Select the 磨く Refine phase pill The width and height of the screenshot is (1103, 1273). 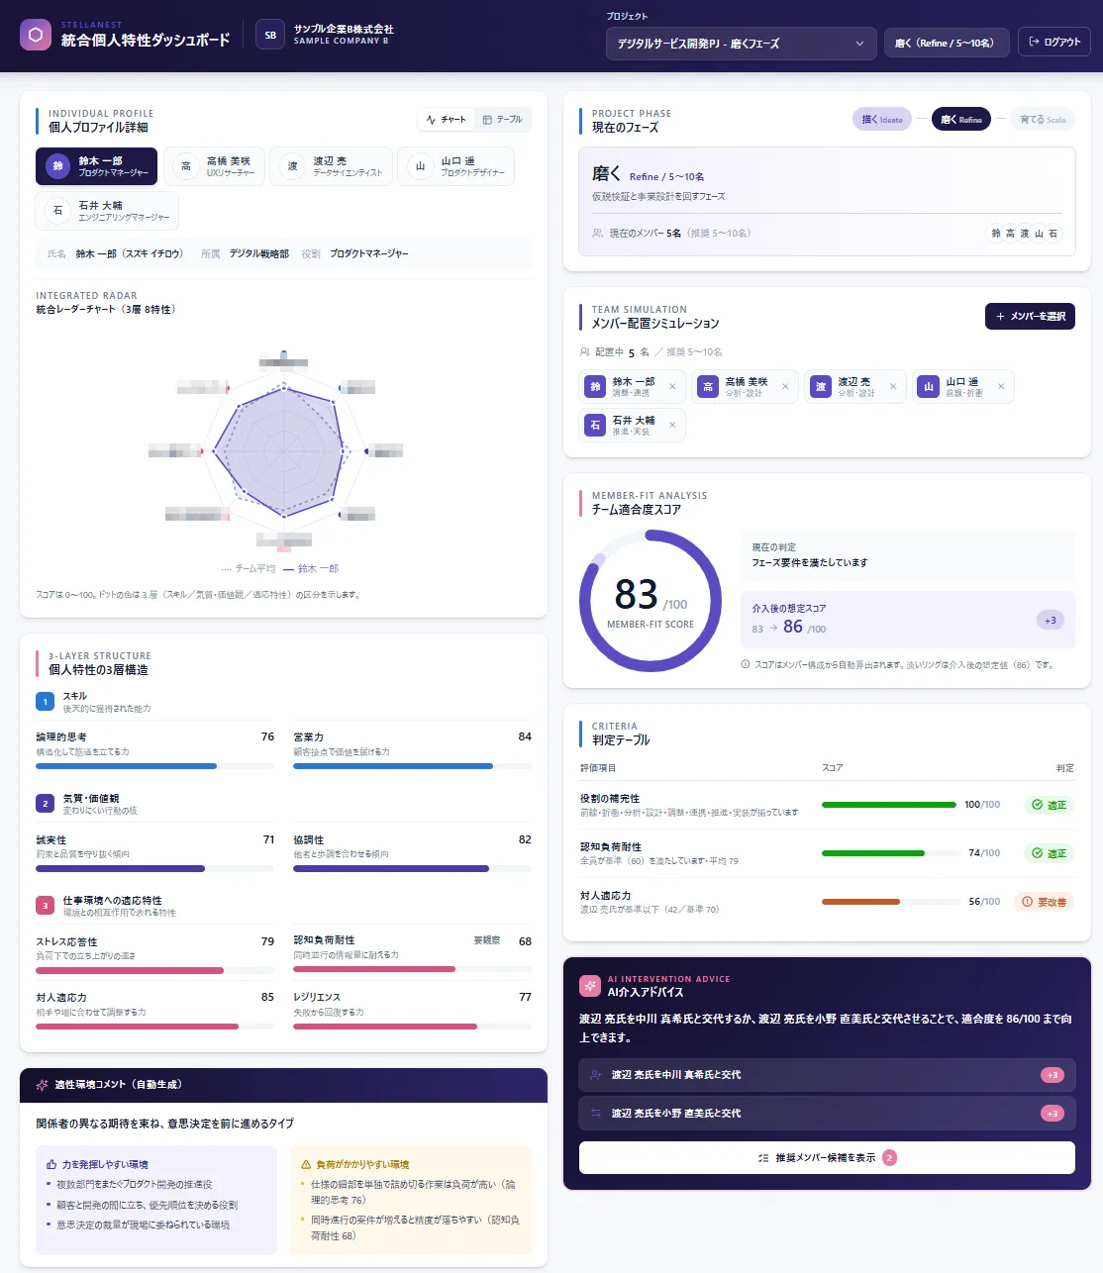pos(961,120)
